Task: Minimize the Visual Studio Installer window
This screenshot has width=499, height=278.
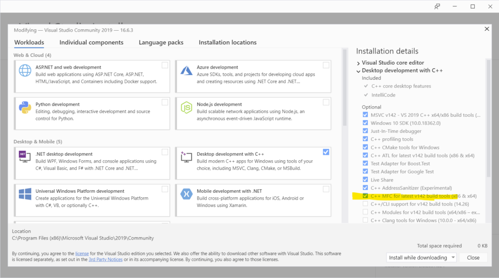Action: click(x=455, y=6)
